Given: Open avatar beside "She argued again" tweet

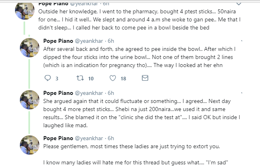Looking at the screenshot, I should click(x=29, y=101).
